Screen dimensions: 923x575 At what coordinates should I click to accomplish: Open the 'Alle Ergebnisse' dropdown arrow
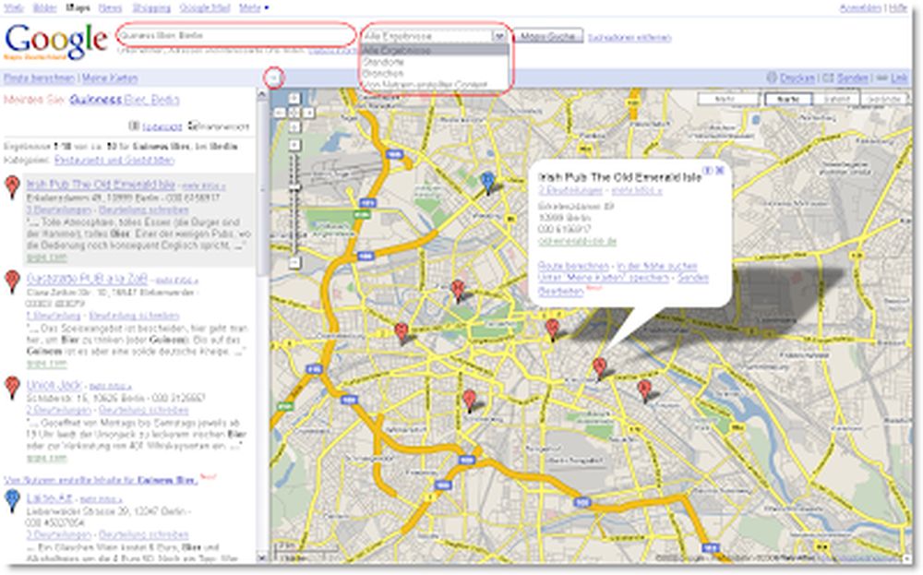499,36
